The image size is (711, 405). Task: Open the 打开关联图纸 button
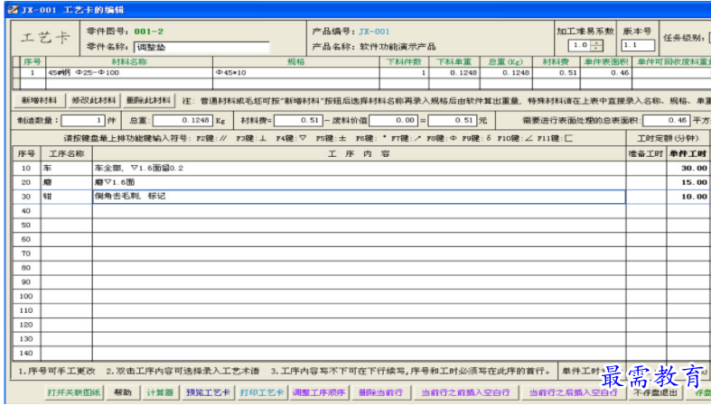click(x=74, y=392)
